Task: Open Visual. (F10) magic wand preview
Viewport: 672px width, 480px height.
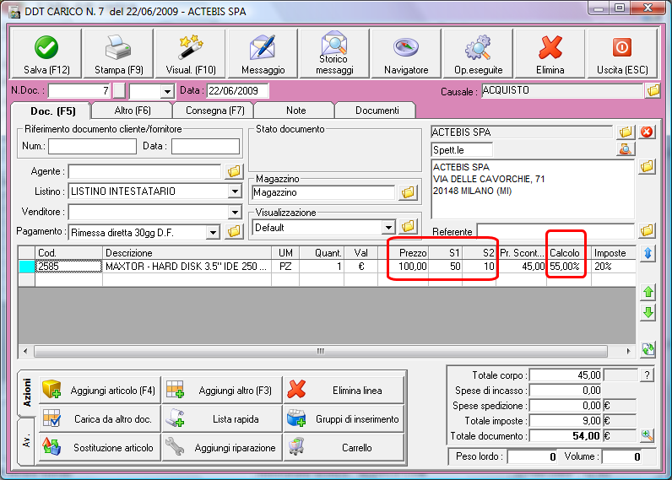Action: click(x=191, y=54)
